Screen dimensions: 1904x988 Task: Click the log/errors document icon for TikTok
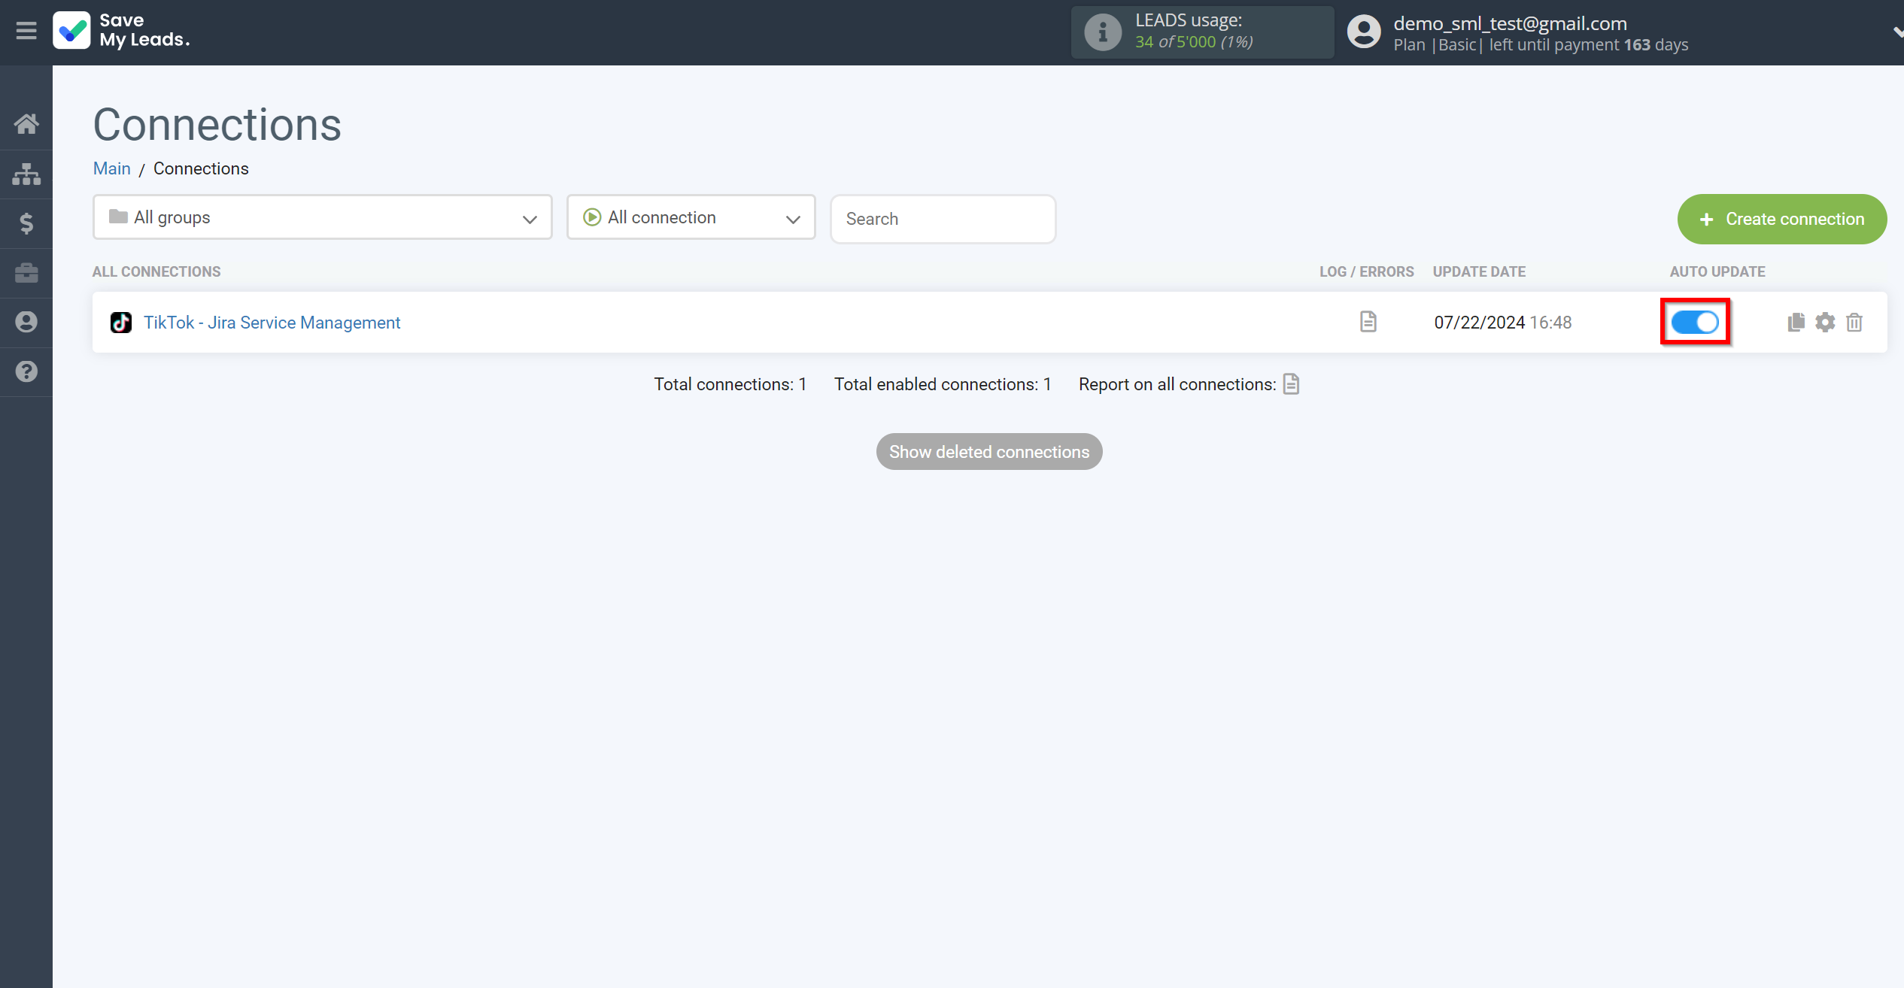pos(1368,321)
